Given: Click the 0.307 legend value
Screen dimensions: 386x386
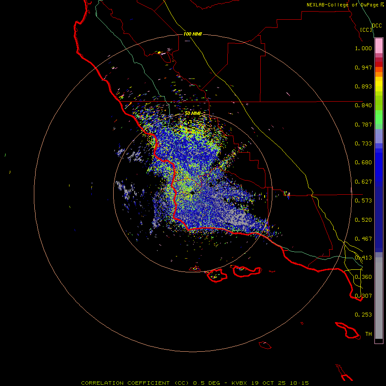Looking at the screenshot, I should click(x=363, y=296).
